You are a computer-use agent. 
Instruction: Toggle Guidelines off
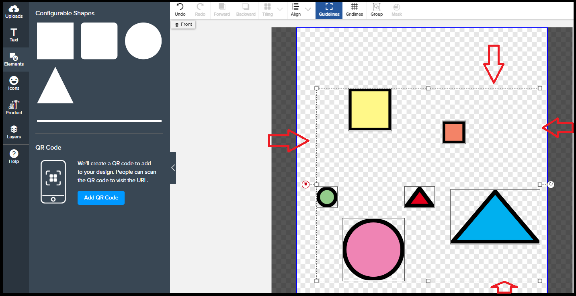pos(329,10)
